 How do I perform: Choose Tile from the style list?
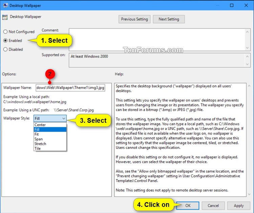tap(50, 149)
